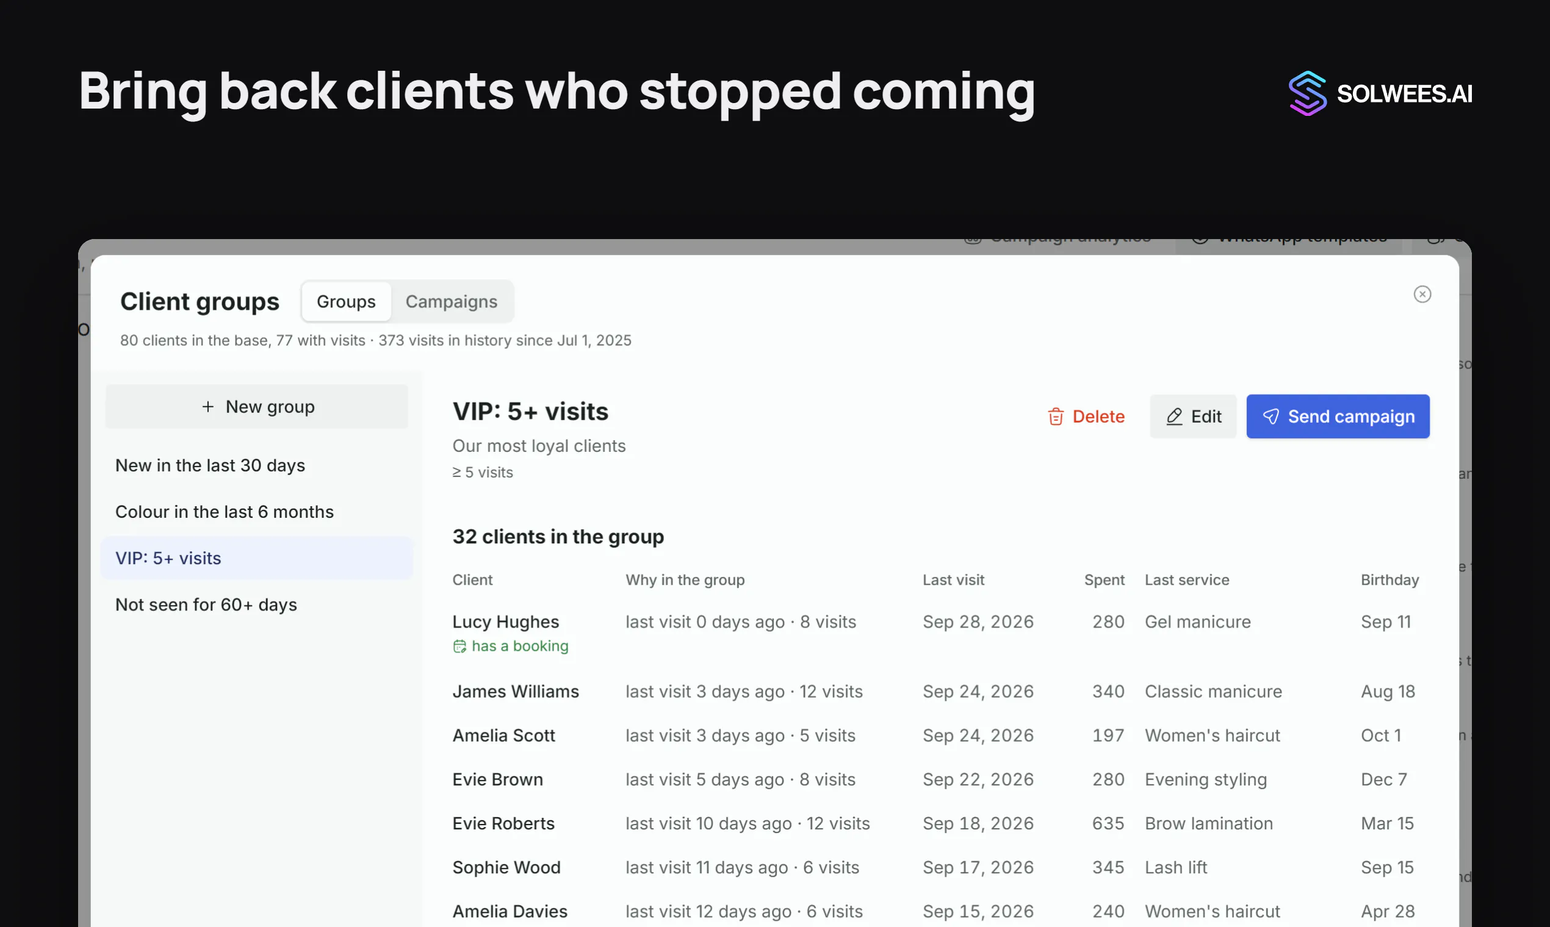The image size is (1550, 927).
Task: Click client name Evie Roberts
Action: tap(504, 824)
